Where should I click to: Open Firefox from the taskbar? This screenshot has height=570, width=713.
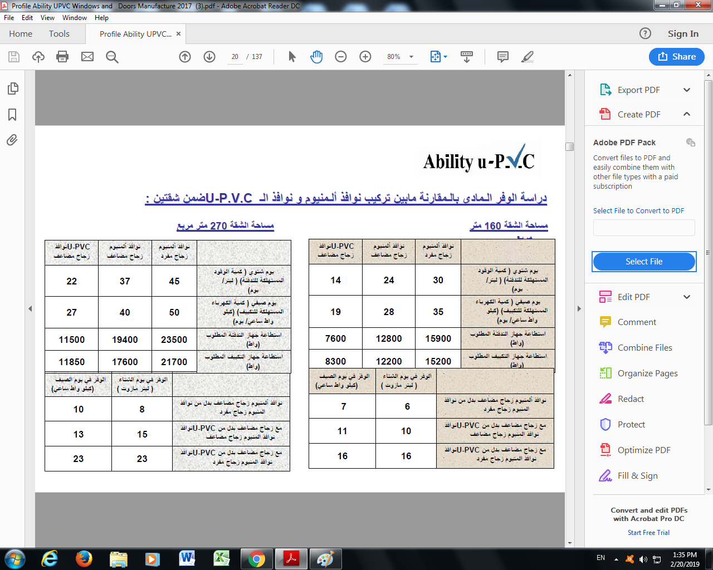coord(84,558)
